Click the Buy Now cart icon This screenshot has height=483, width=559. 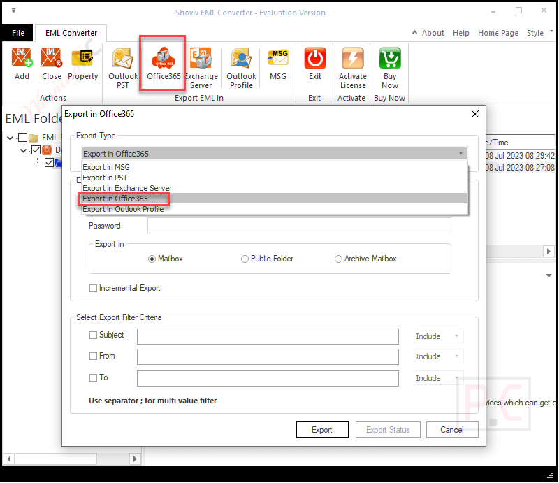pos(390,58)
